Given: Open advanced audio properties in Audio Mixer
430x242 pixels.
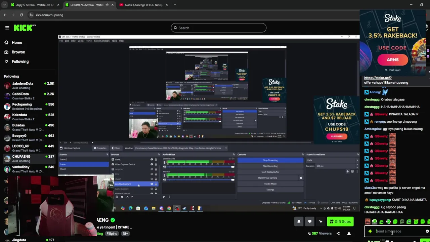Looking at the screenshot, I should click(x=164, y=197).
